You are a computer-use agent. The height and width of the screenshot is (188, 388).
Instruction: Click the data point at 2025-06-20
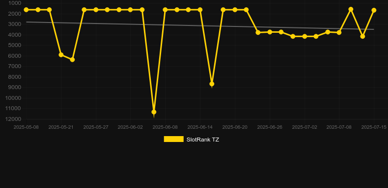tap(235, 10)
